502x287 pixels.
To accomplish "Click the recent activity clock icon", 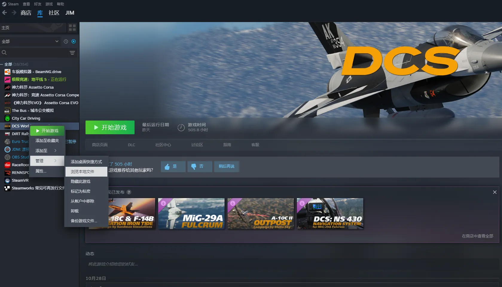I will pos(66,41).
